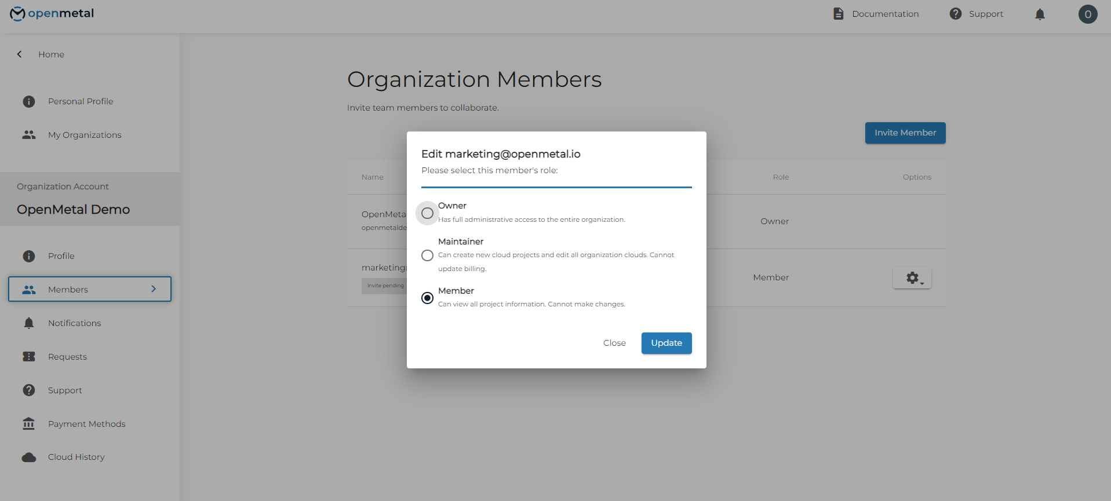The width and height of the screenshot is (1111, 501).
Task: Open organization Profile menu item
Action: pos(61,256)
